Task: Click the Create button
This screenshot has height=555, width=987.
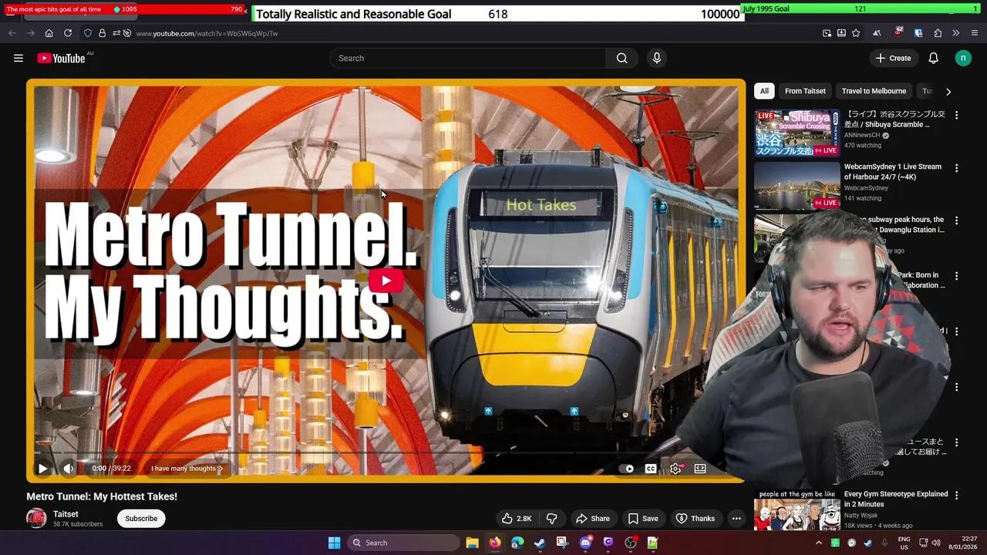Action: point(893,58)
